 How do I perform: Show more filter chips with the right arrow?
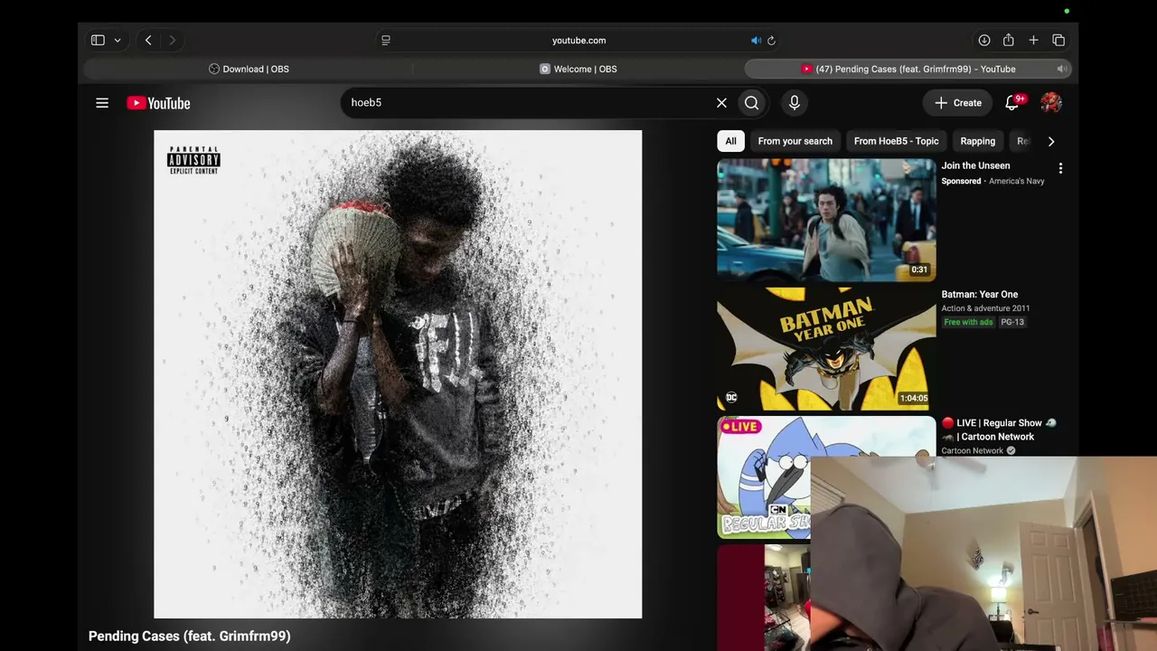tap(1050, 141)
